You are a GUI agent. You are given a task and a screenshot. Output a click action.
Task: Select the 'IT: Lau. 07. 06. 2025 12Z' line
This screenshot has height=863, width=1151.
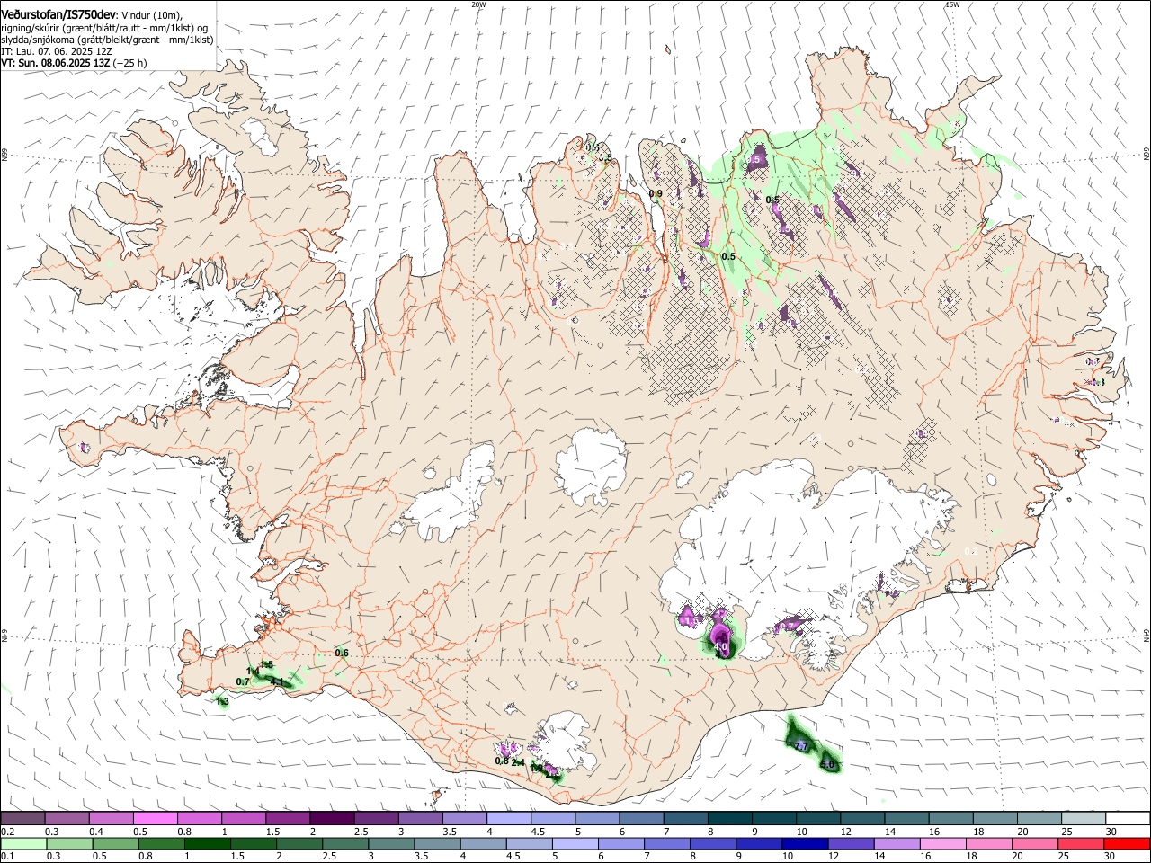(x=56, y=51)
